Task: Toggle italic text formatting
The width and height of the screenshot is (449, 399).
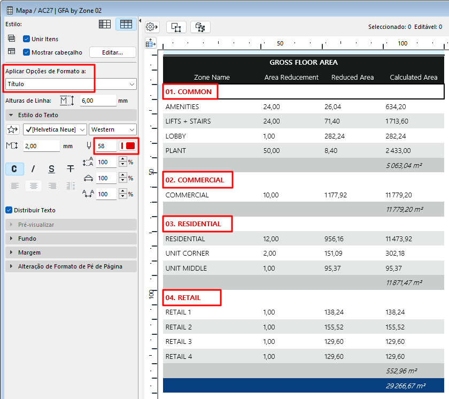Action: tap(33, 169)
